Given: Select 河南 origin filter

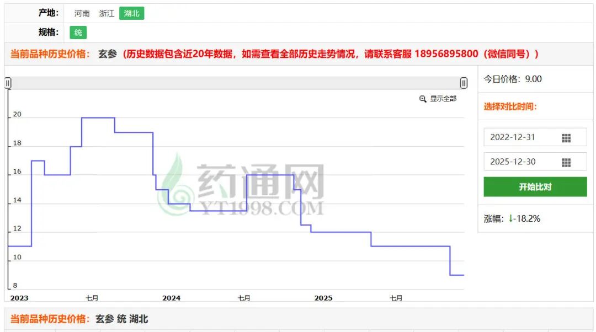Looking at the screenshot, I should pyautogui.click(x=82, y=13).
